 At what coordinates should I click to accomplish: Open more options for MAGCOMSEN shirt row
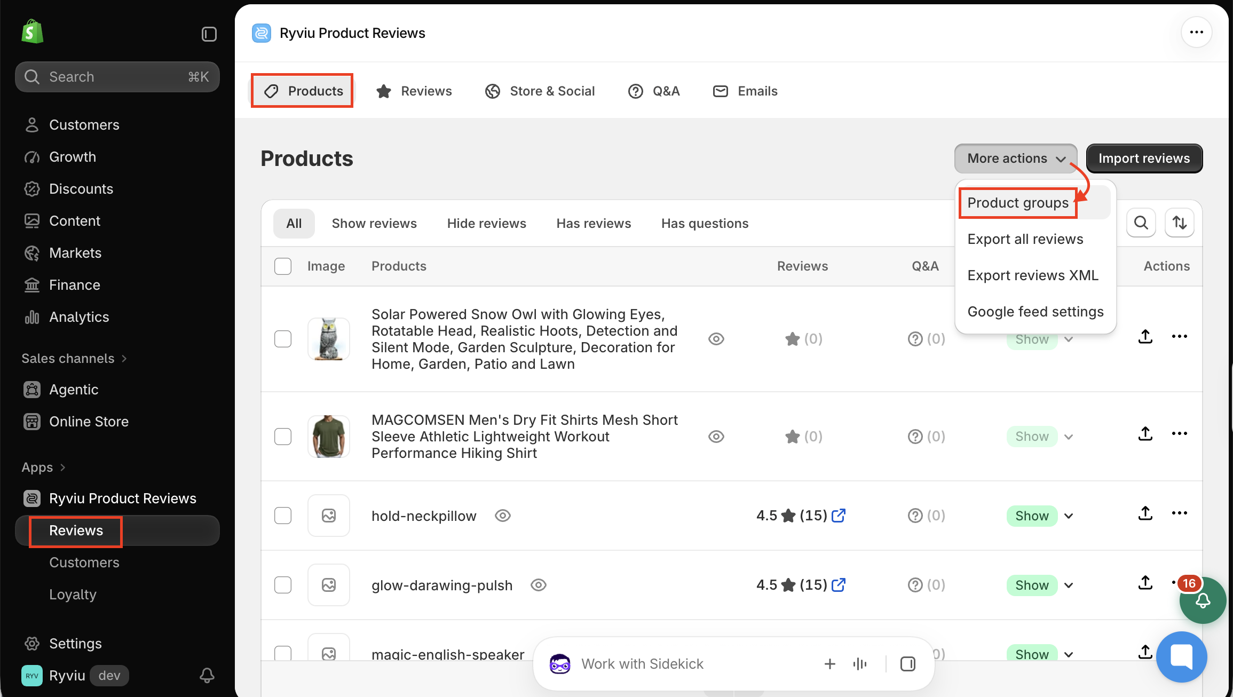click(x=1179, y=433)
